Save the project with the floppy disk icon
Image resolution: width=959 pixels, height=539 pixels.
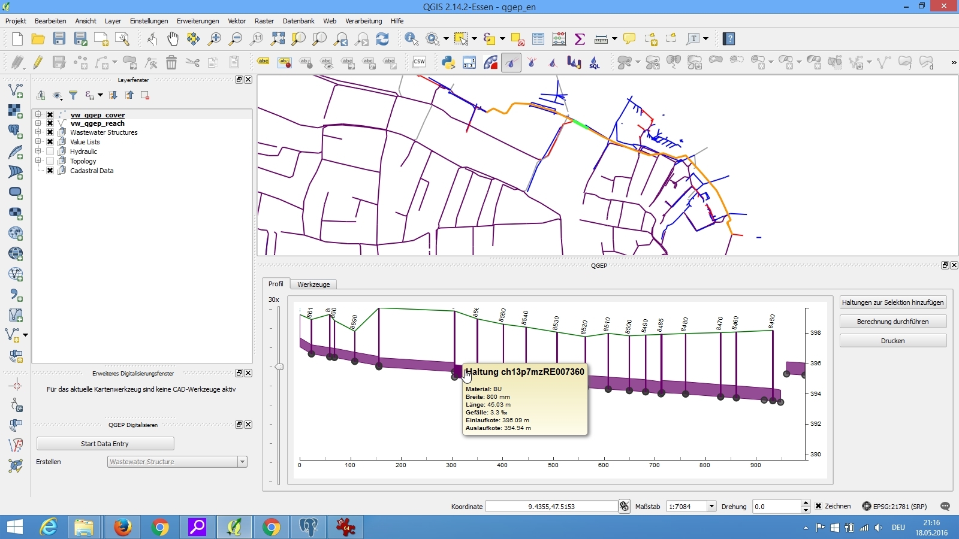click(59, 39)
